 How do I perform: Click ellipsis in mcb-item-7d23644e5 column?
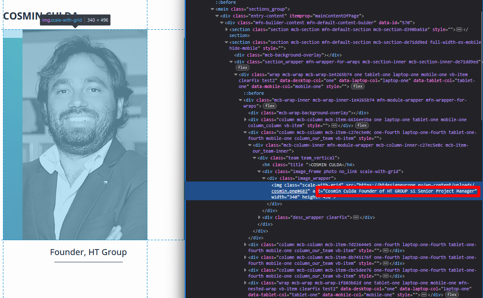pos(385,251)
